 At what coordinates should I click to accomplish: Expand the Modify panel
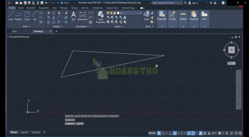[58, 26]
